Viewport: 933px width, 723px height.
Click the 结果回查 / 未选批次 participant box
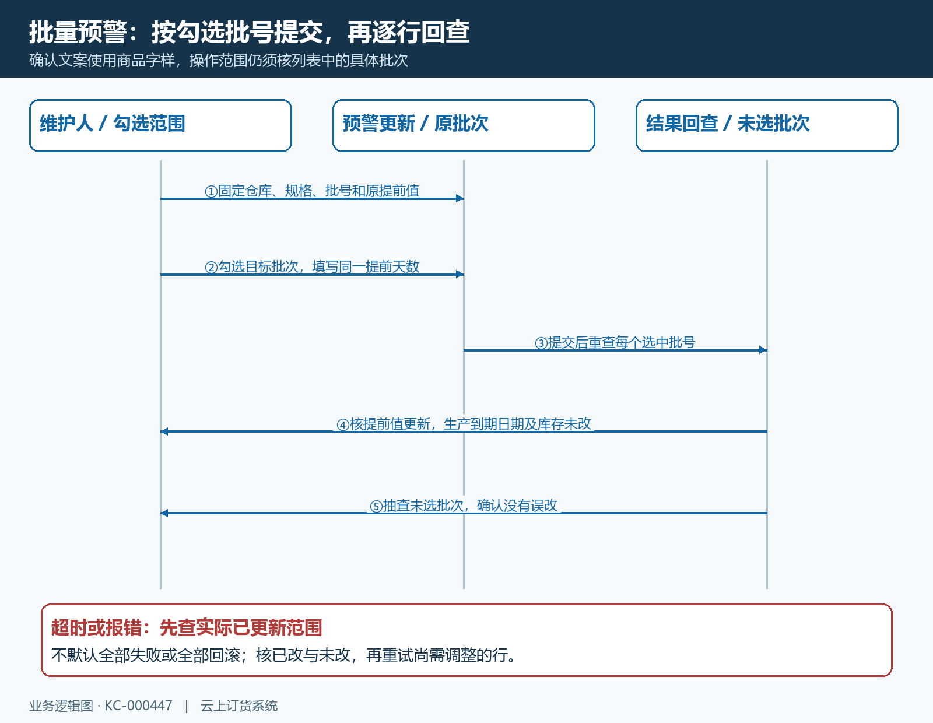click(767, 125)
